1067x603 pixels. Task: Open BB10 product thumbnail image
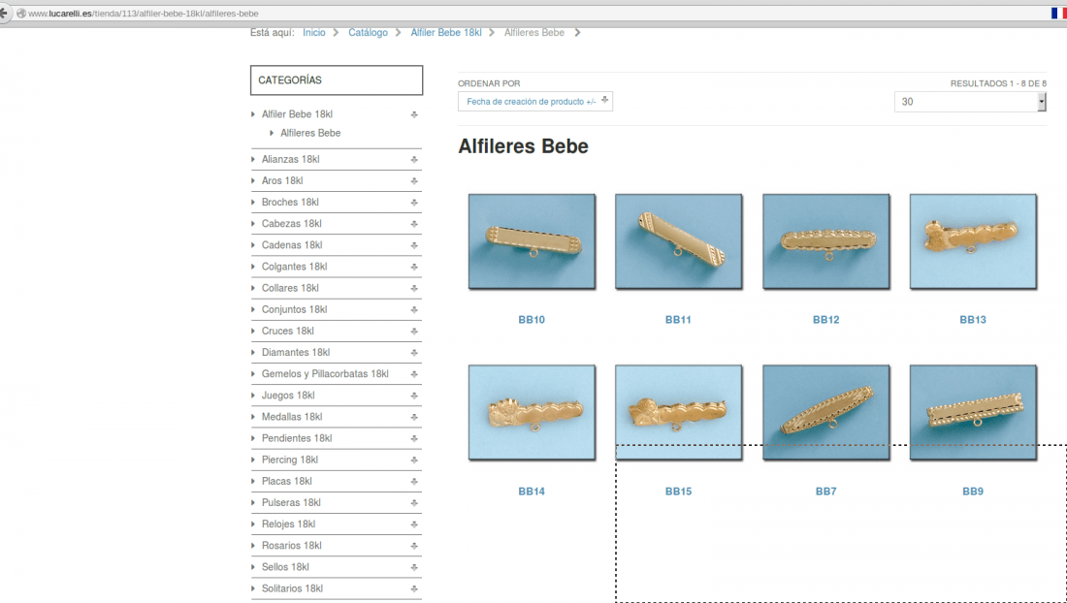coord(533,242)
